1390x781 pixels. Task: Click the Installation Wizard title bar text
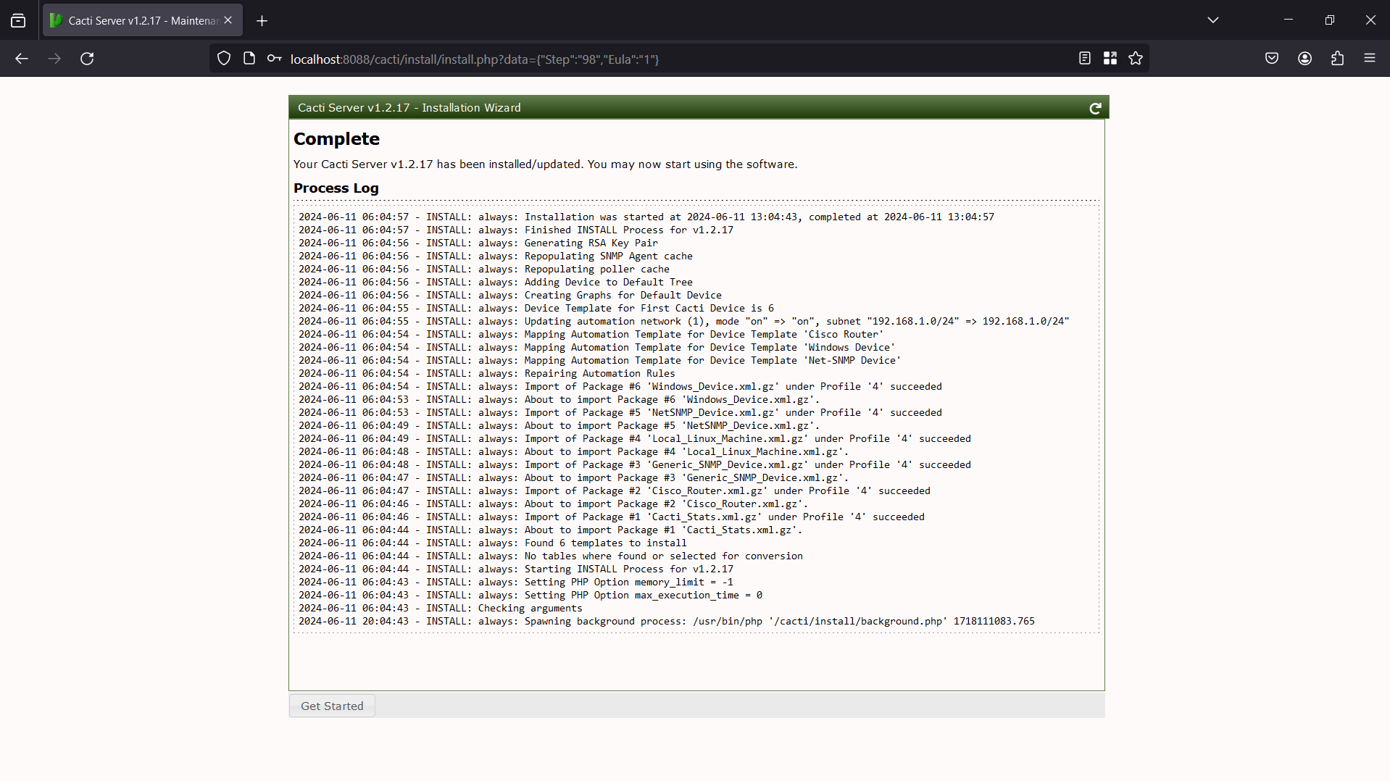tap(409, 108)
